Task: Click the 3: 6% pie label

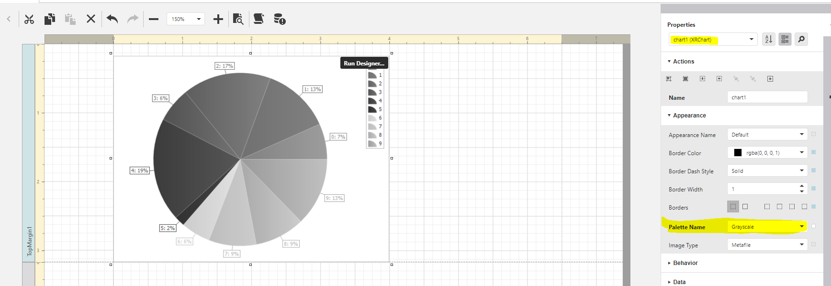Action: (x=160, y=98)
